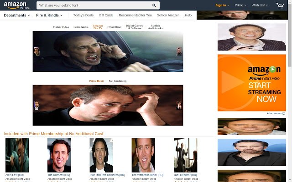Image resolution: width=292 pixels, height=182 pixels.
Task: Open the Jack Reacher [HD] cover image
Action: (186, 155)
